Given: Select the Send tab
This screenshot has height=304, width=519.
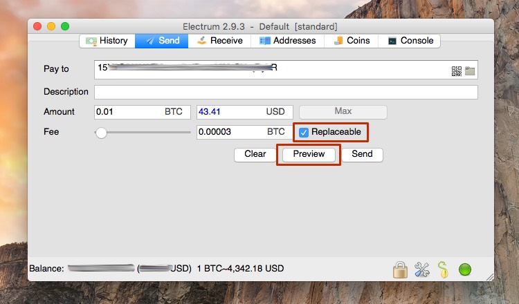Looking at the screenshot, I should 161,41.
